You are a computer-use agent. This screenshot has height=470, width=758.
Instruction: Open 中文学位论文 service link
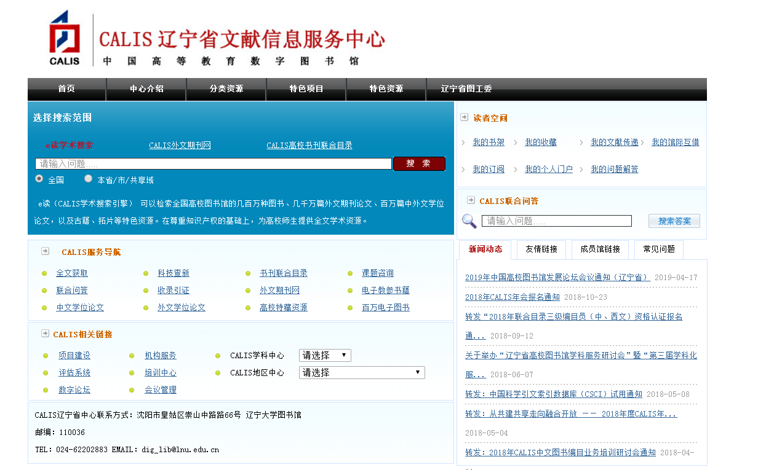[80, 308]
